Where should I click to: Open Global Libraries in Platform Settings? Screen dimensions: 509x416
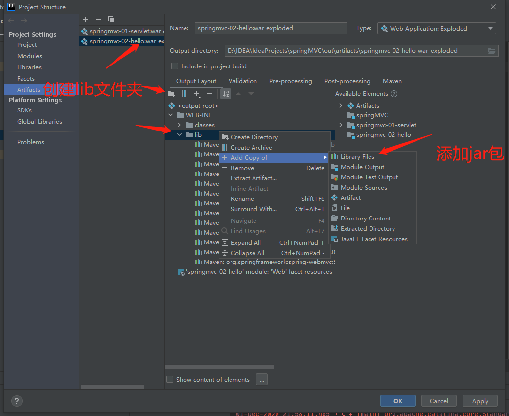click(40, 122)
